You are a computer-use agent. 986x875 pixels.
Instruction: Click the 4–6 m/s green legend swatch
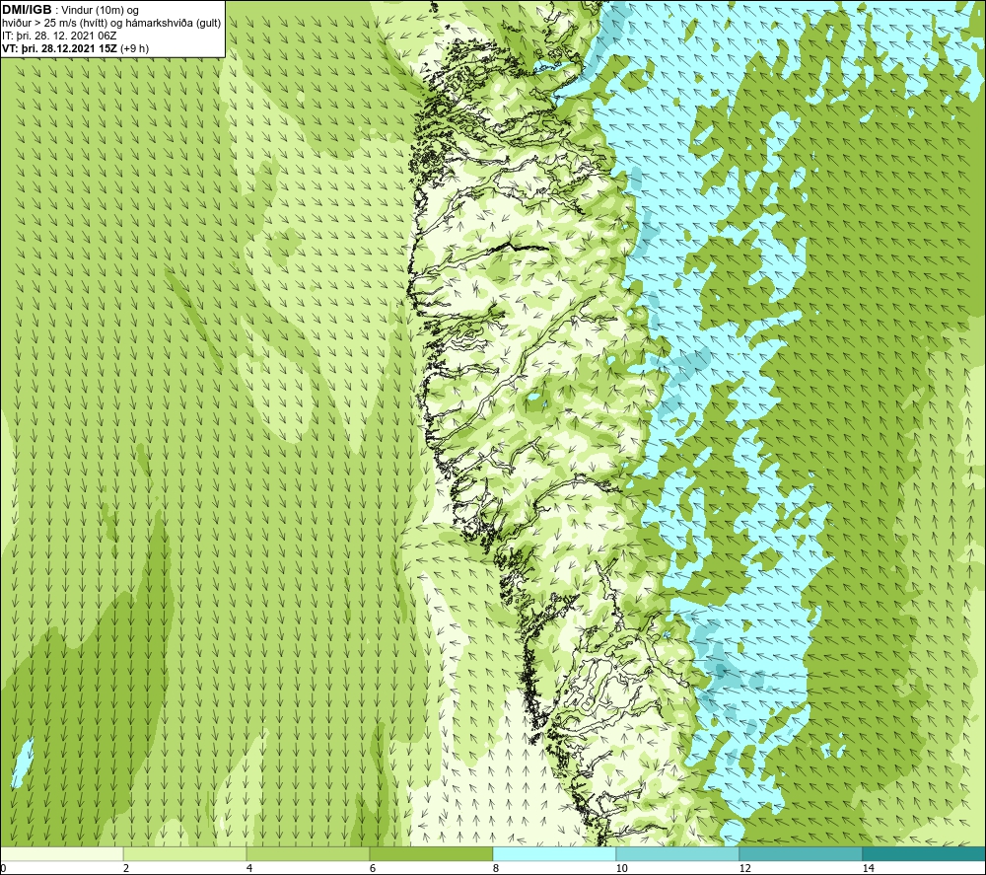pyautogui.click(x=308, y=853)
